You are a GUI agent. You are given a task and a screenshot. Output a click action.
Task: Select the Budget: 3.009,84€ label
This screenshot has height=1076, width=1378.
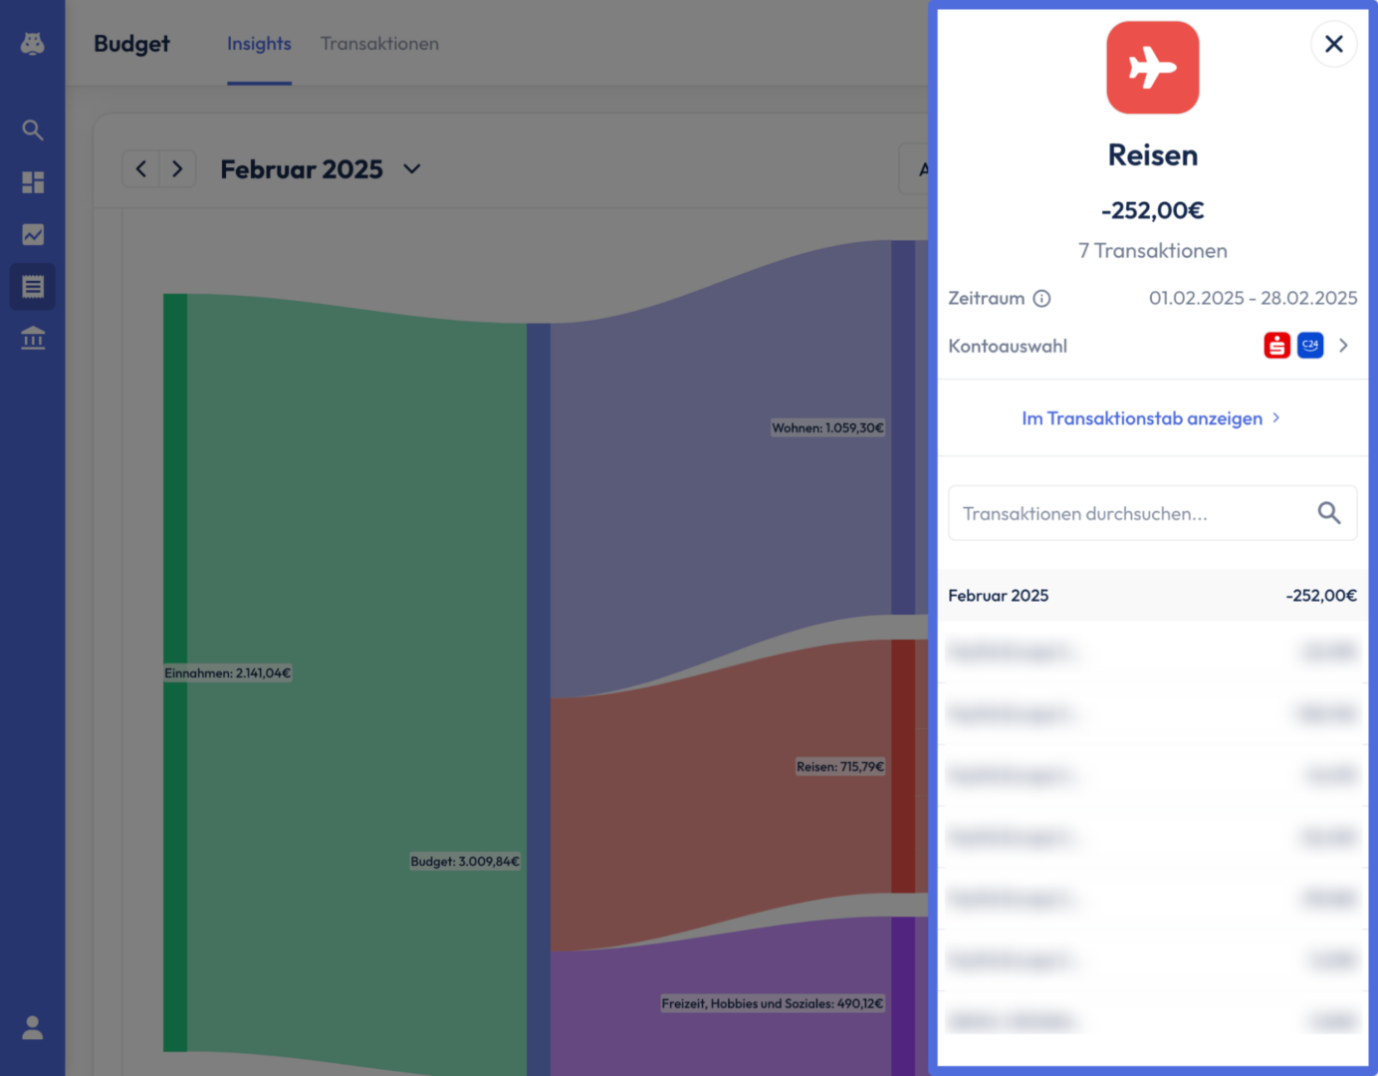click(x=465, y=862)
